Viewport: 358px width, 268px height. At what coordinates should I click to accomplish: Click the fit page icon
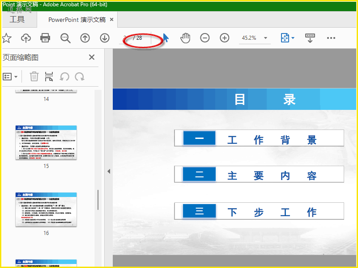point(285,38)
